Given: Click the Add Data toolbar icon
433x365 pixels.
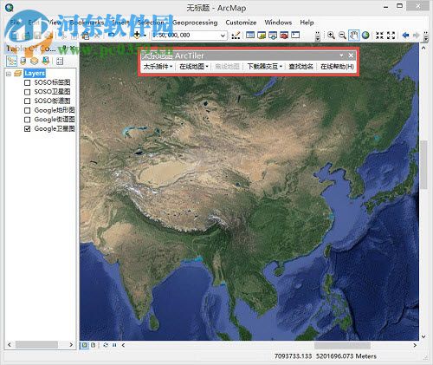Looking at the screenshot, I should click(137, 36).
